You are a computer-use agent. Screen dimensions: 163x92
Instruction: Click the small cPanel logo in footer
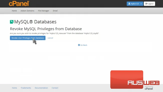[149, 88]
